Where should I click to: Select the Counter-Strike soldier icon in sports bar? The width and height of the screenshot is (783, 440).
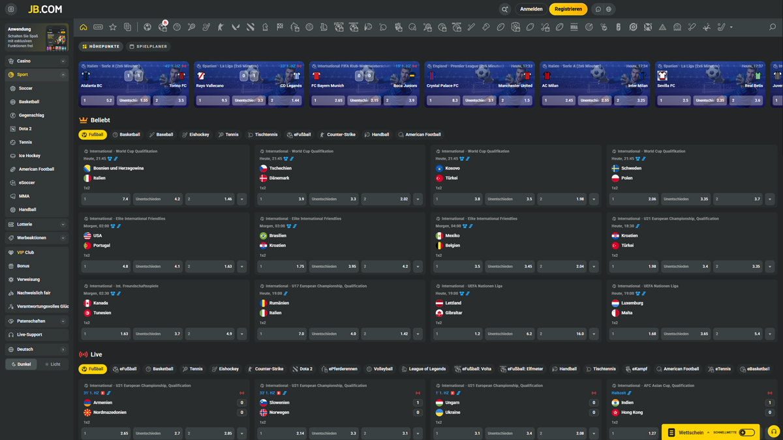[221, 27]
